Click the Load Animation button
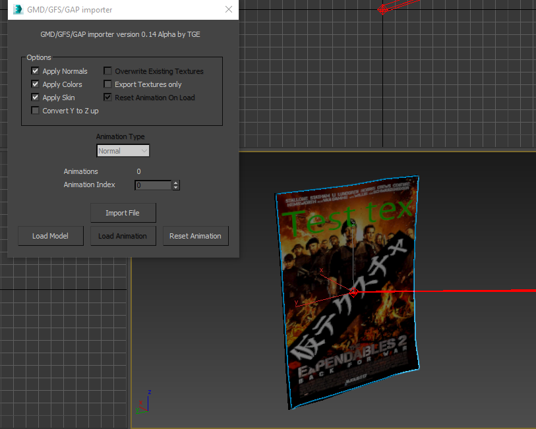The height and width of the screenshot is (429, 536). (123, 236)
